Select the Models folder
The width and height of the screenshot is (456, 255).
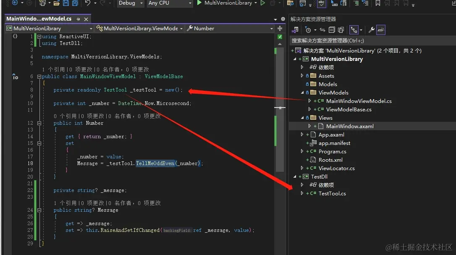click(328, 84)
